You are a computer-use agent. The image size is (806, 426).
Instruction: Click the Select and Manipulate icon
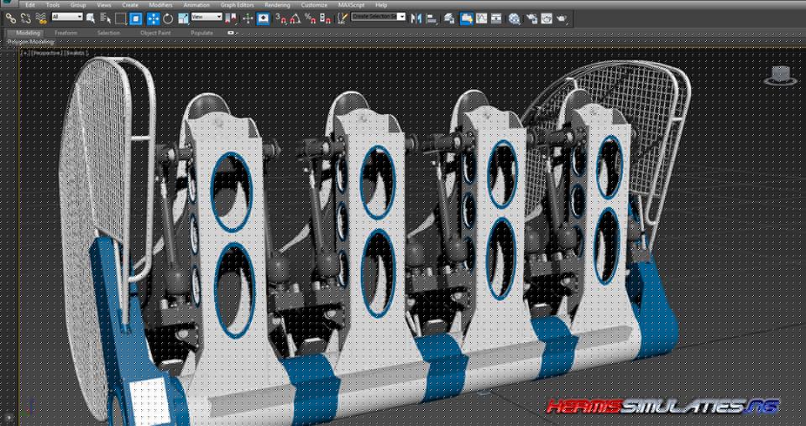248,19
